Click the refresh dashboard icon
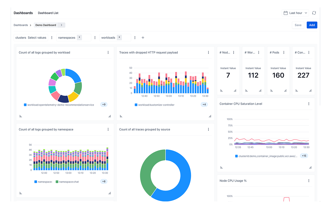331x209 pixels. click(314, 13)
